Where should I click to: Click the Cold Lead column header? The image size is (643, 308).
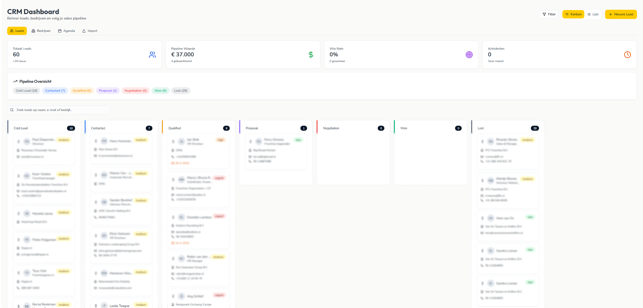tap(21, 128)
